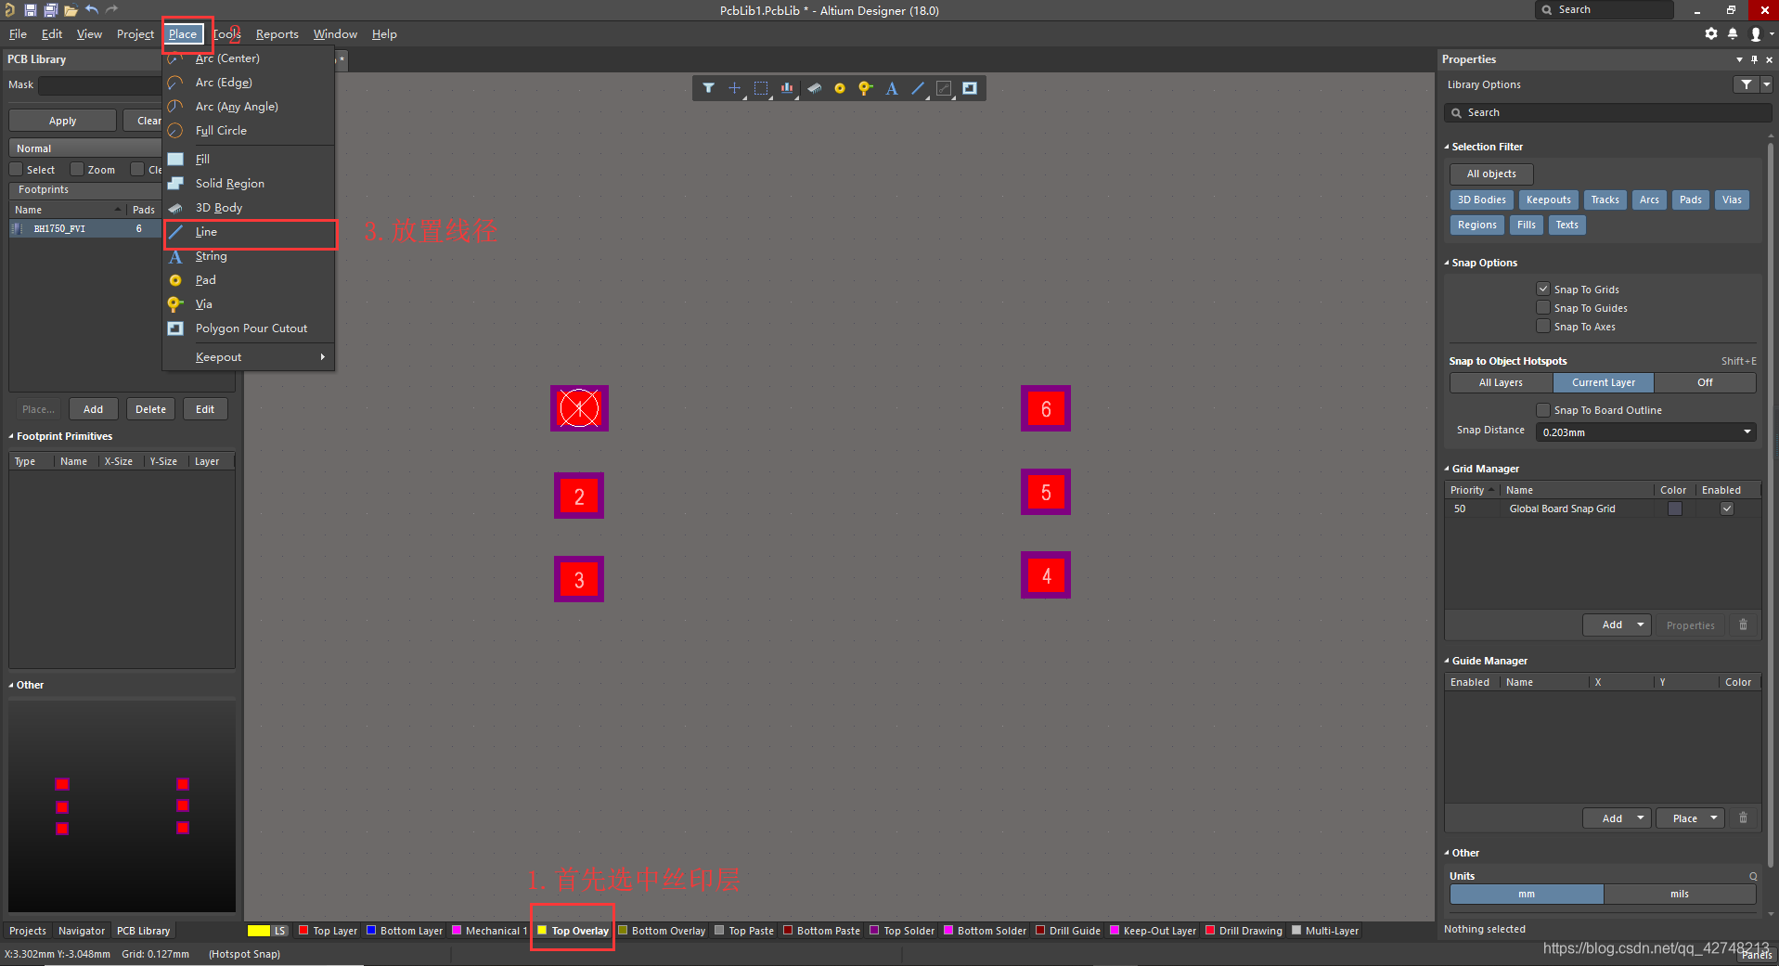This screenshot has height=966, width=1779.
Task: Click the selection filter funnel in canvas toolbar
Action: pos(708,88)
